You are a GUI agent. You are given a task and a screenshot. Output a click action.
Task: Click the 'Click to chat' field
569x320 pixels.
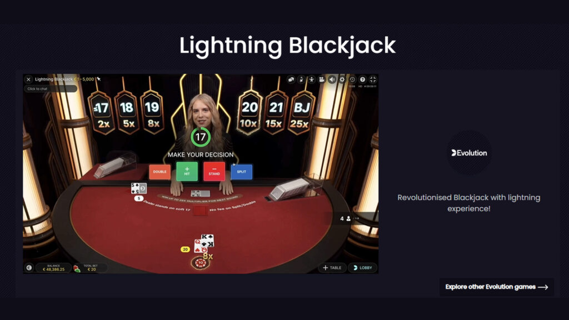coord(51,89)
